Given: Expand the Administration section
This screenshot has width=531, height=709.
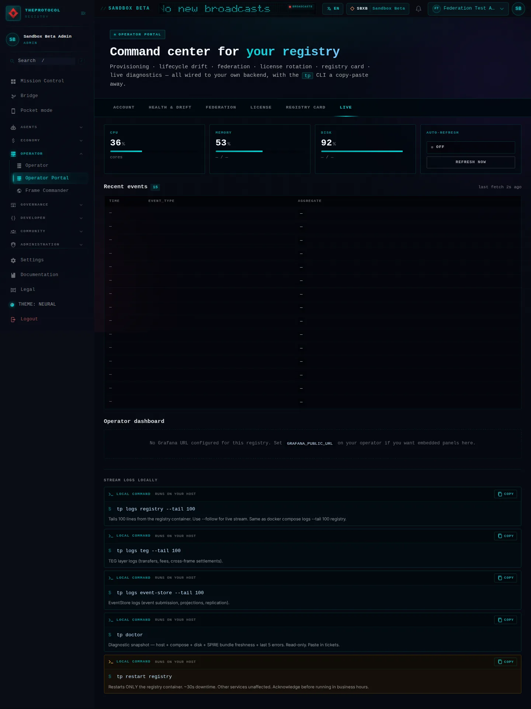Looking at the screenshot, I should [47, 245].
